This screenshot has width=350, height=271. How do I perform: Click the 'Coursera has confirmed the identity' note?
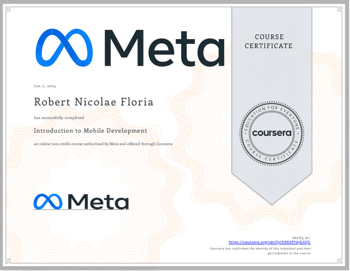[261, 251]
